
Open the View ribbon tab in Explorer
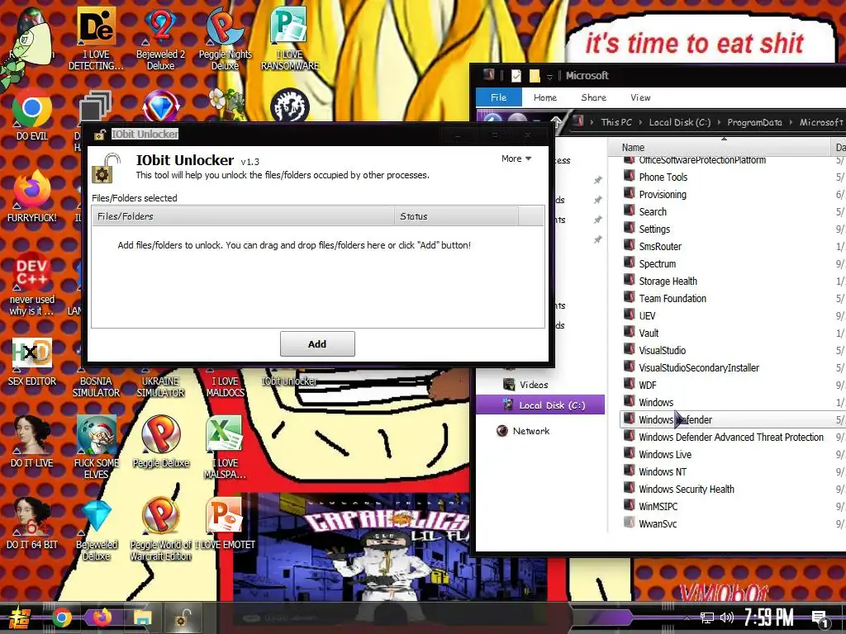coord(640,97)
